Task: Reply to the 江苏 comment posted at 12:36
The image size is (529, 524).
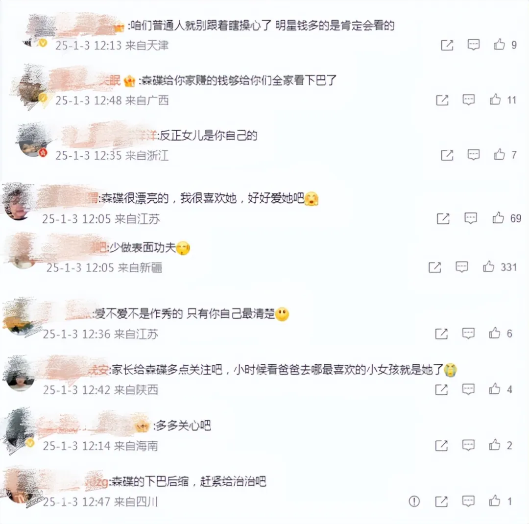Action: tap(468, 333)
